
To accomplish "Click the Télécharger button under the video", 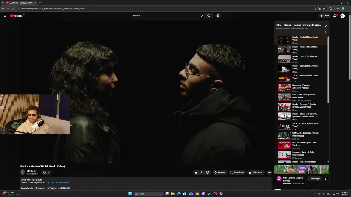I will point(256,172).
